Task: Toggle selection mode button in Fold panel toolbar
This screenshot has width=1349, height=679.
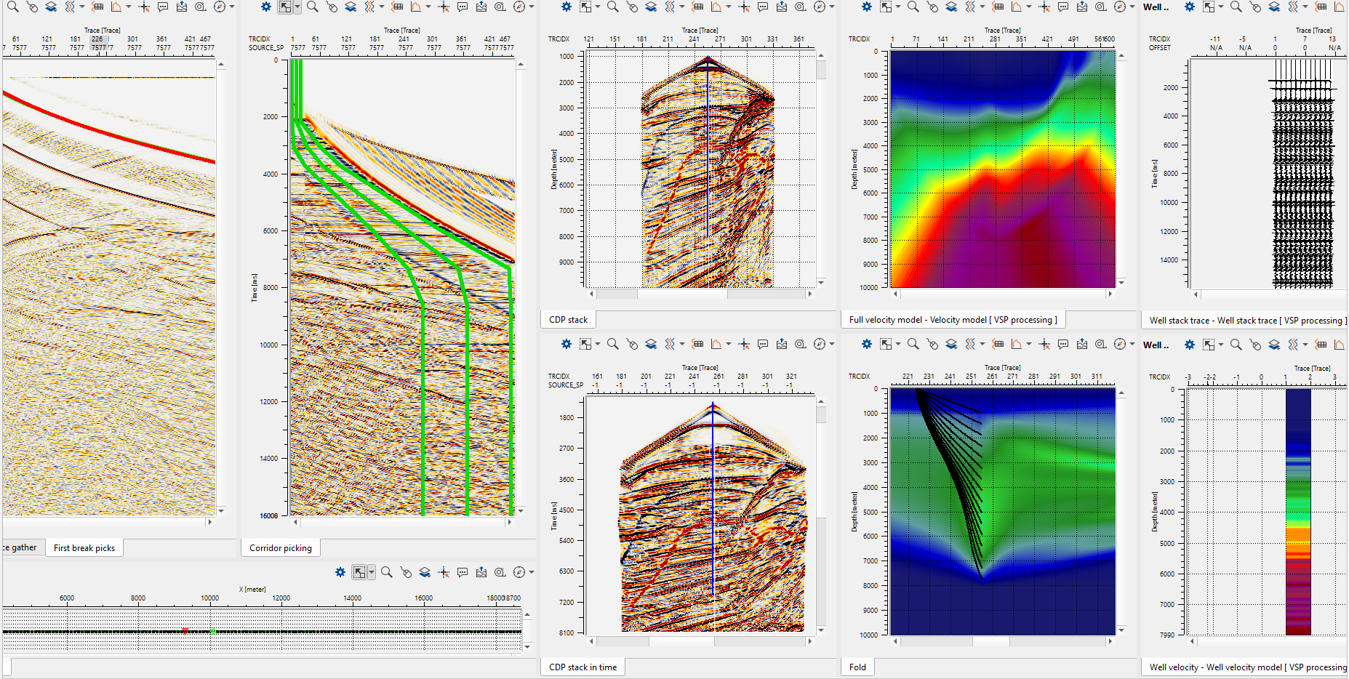Action: [x=886, y=344]
